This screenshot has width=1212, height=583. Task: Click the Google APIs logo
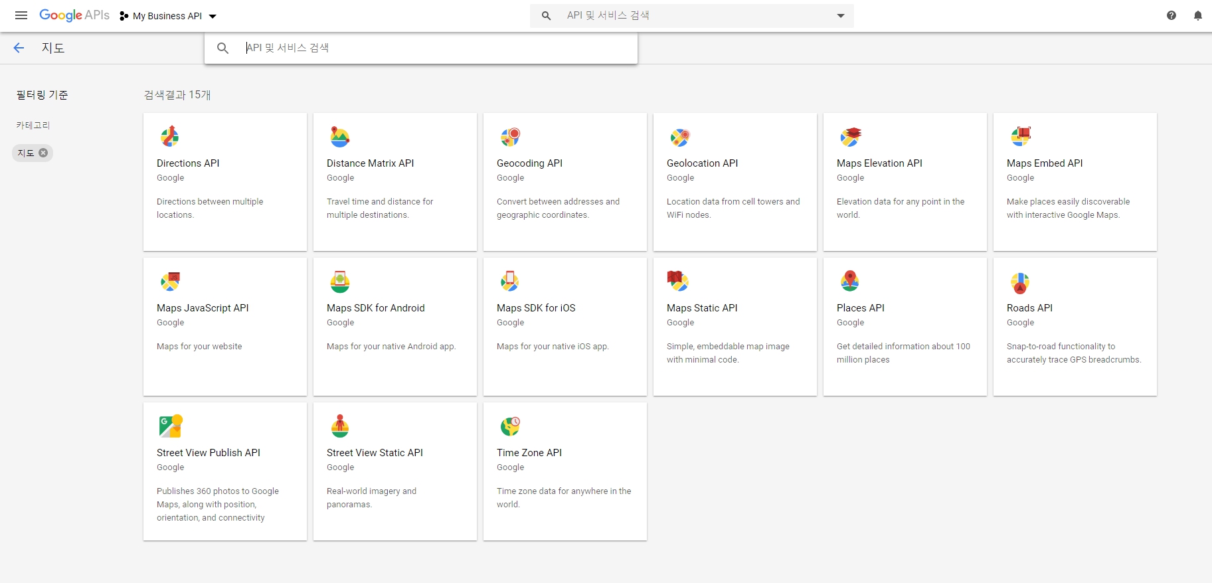[74, 15]
